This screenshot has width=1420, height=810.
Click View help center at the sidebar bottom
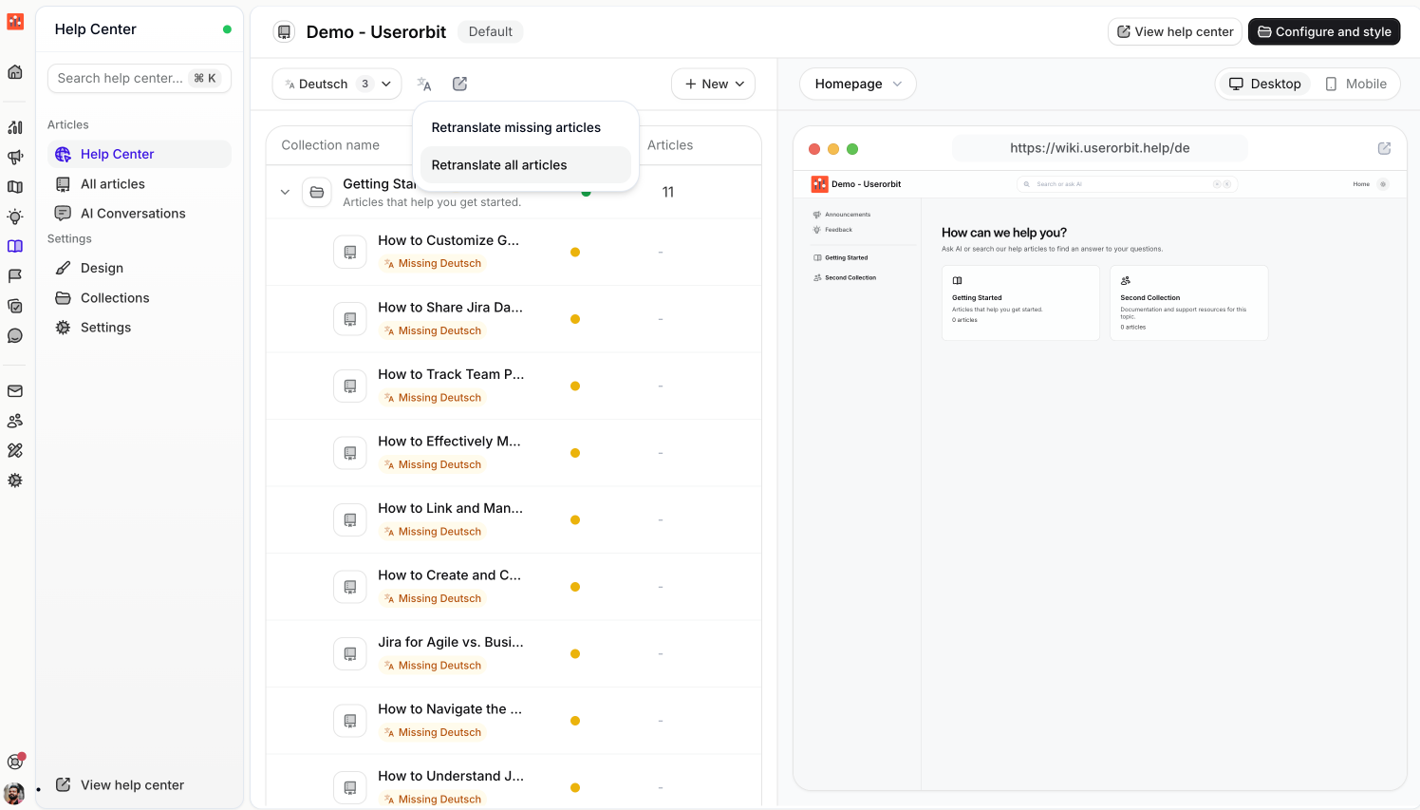pyautogui.click(x=121, y=785)
